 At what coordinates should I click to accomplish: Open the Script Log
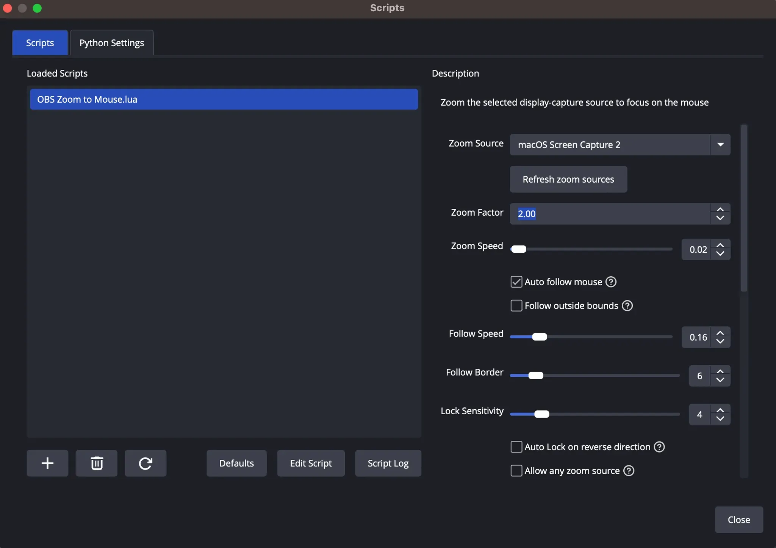(388, 463)
